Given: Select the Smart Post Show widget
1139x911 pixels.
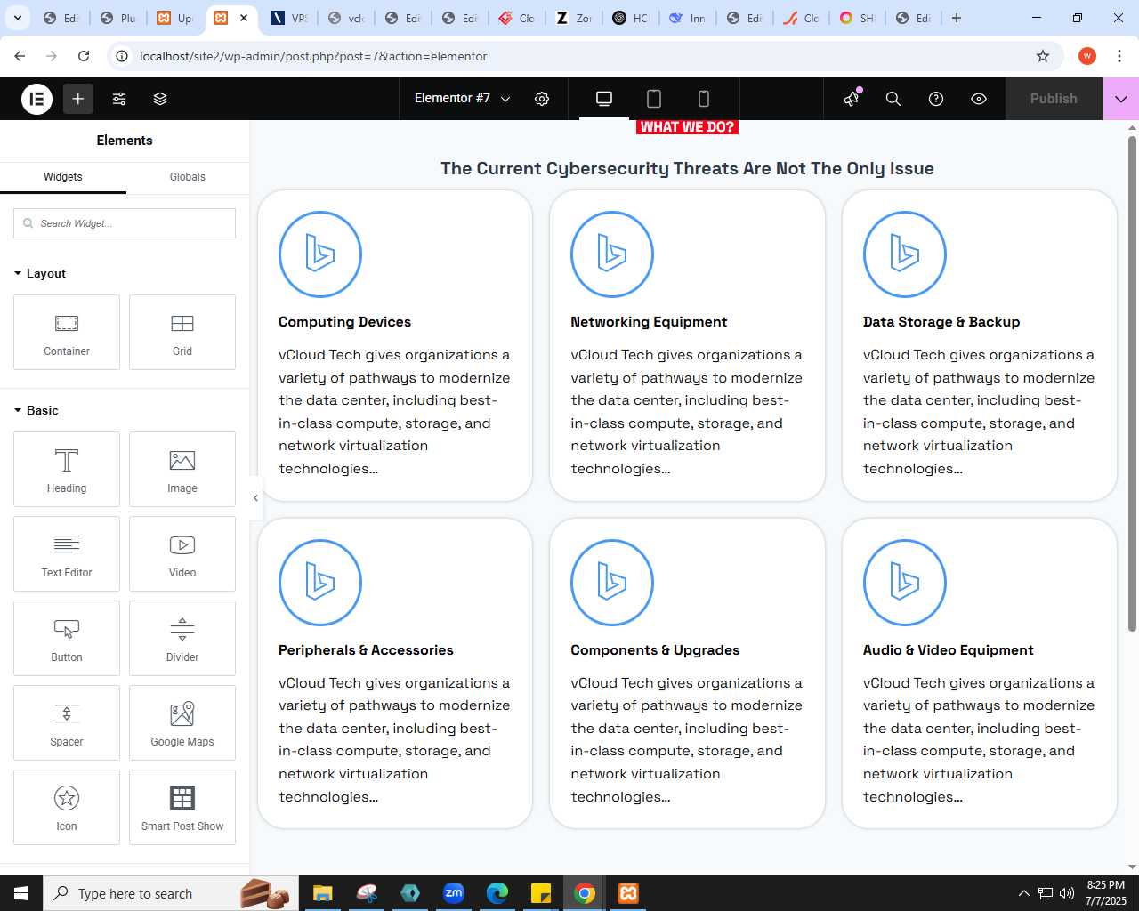Looking at the screenshot, I should click(x=182, y=808).
